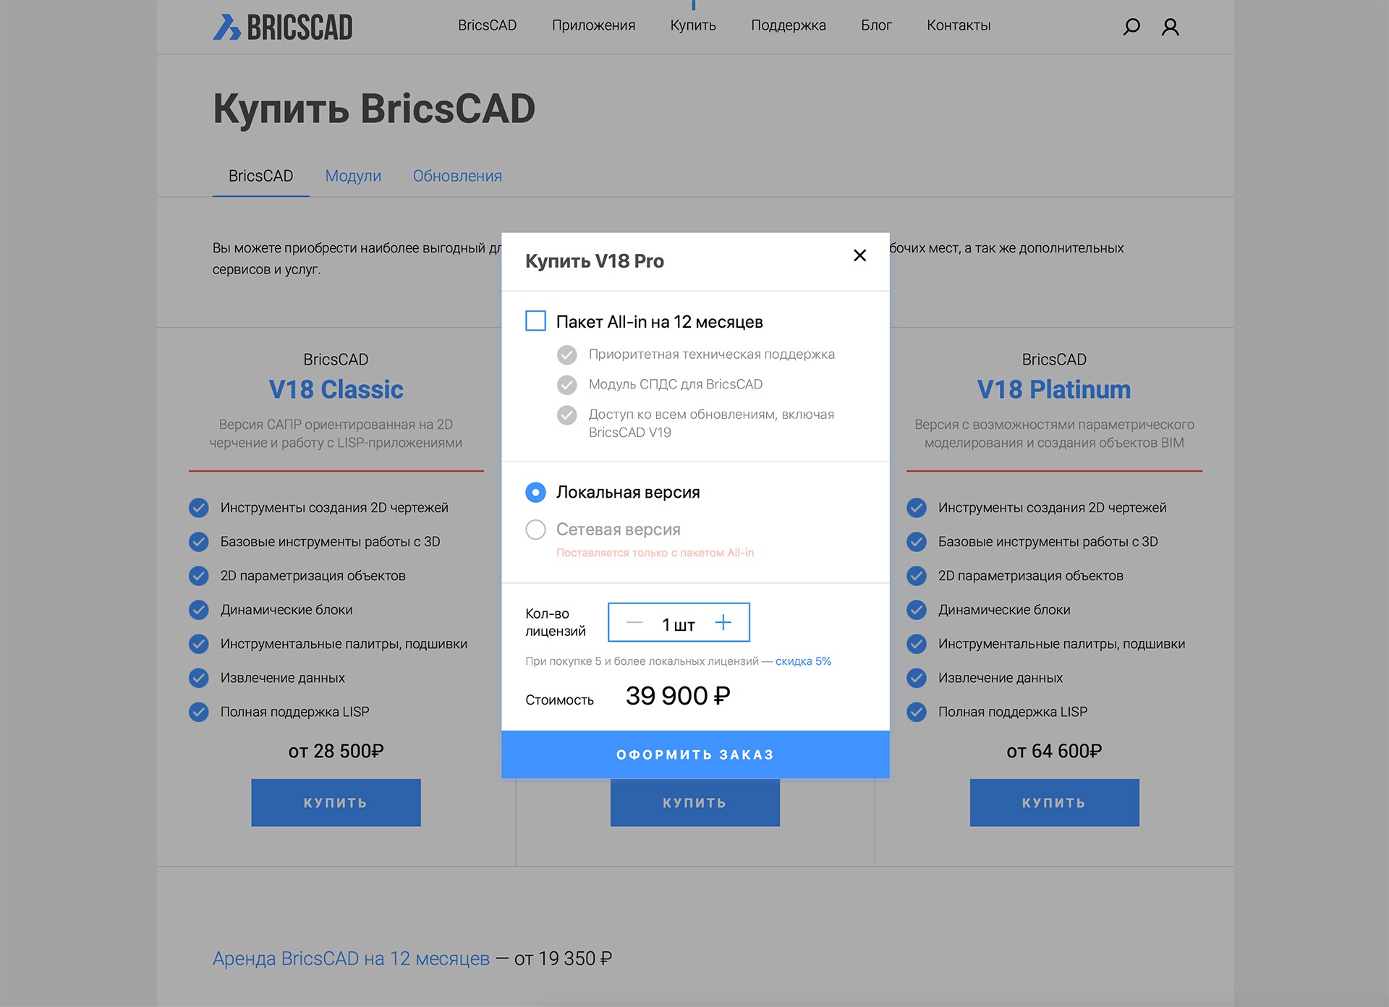Viewport: 1389px width, 1007px height.
Task: Open Блог menu item
Action: 876,25
